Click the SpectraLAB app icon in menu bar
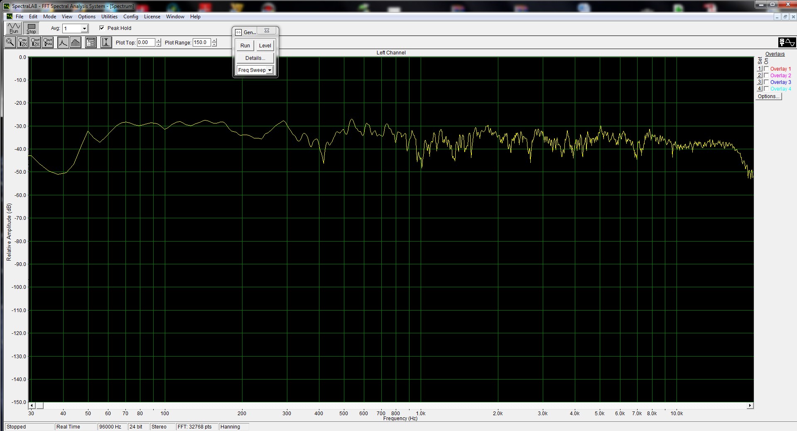 (x=9, y=17)
